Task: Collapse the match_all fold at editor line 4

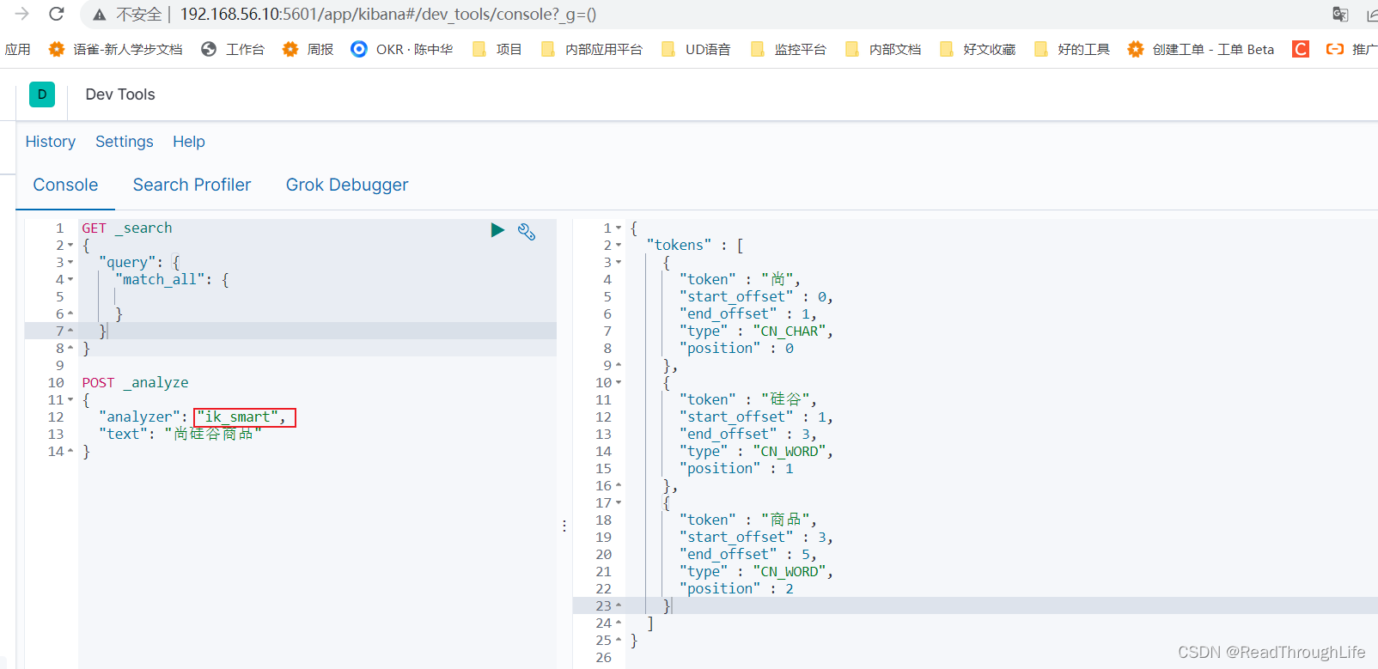Action: click(70, 280)
